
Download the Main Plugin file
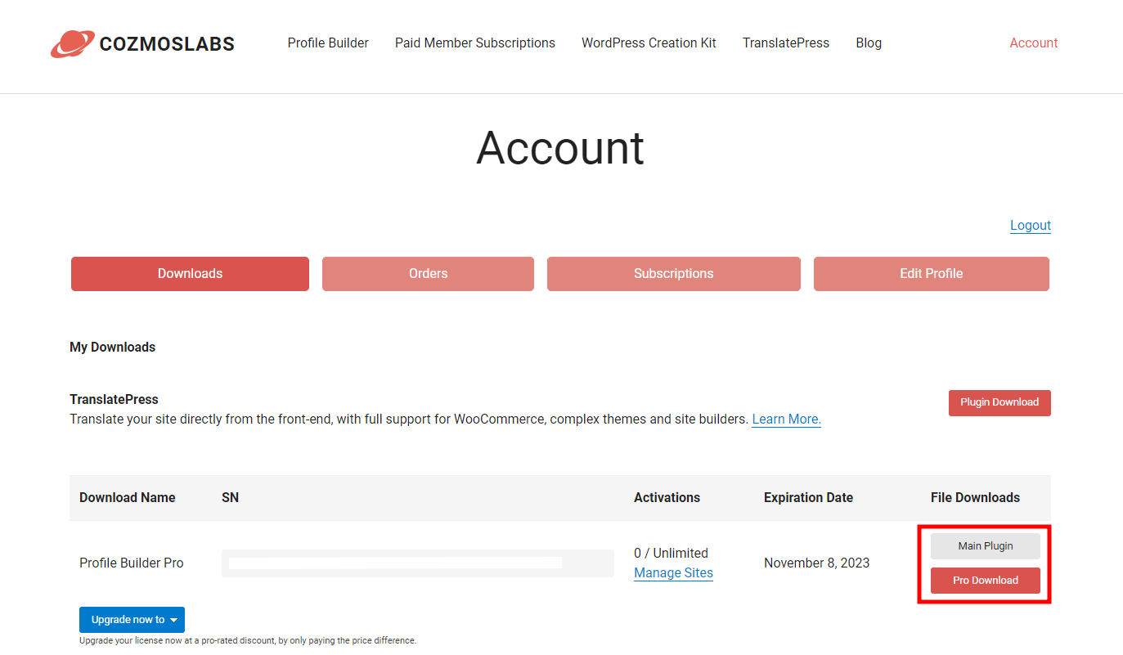coord(986,546)
